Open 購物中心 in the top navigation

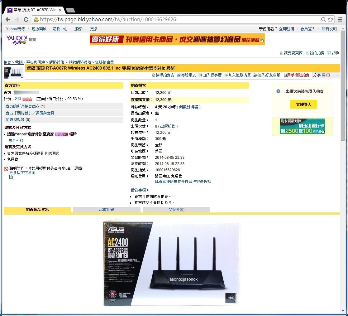click(x=60, y=29)
